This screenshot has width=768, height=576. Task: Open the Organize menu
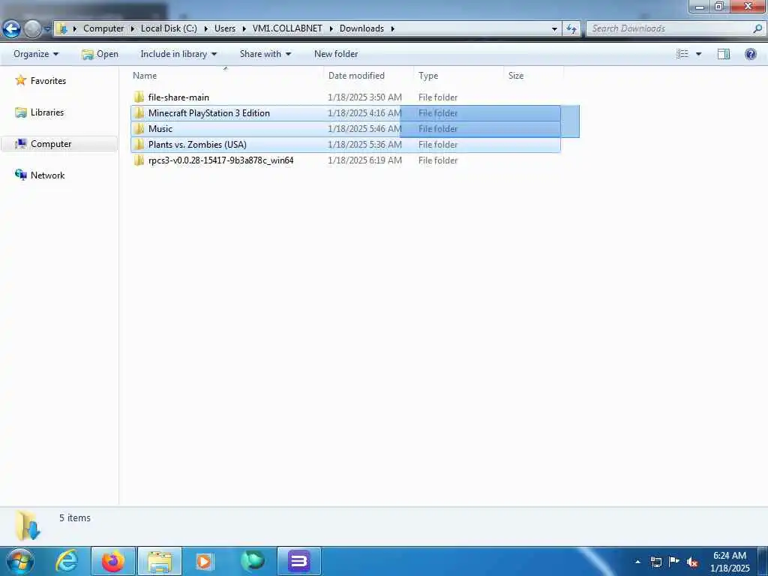pos(36,54)
